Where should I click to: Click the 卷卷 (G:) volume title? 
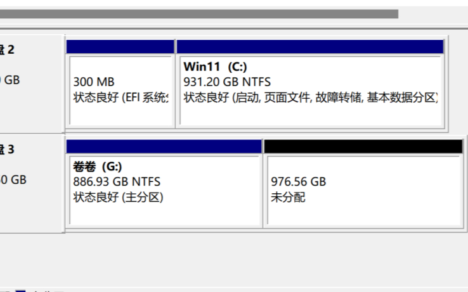(98, 167)
